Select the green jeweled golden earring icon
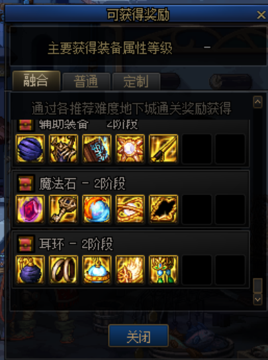The height and width of the screenshot is (360, 268). [163, 270]
